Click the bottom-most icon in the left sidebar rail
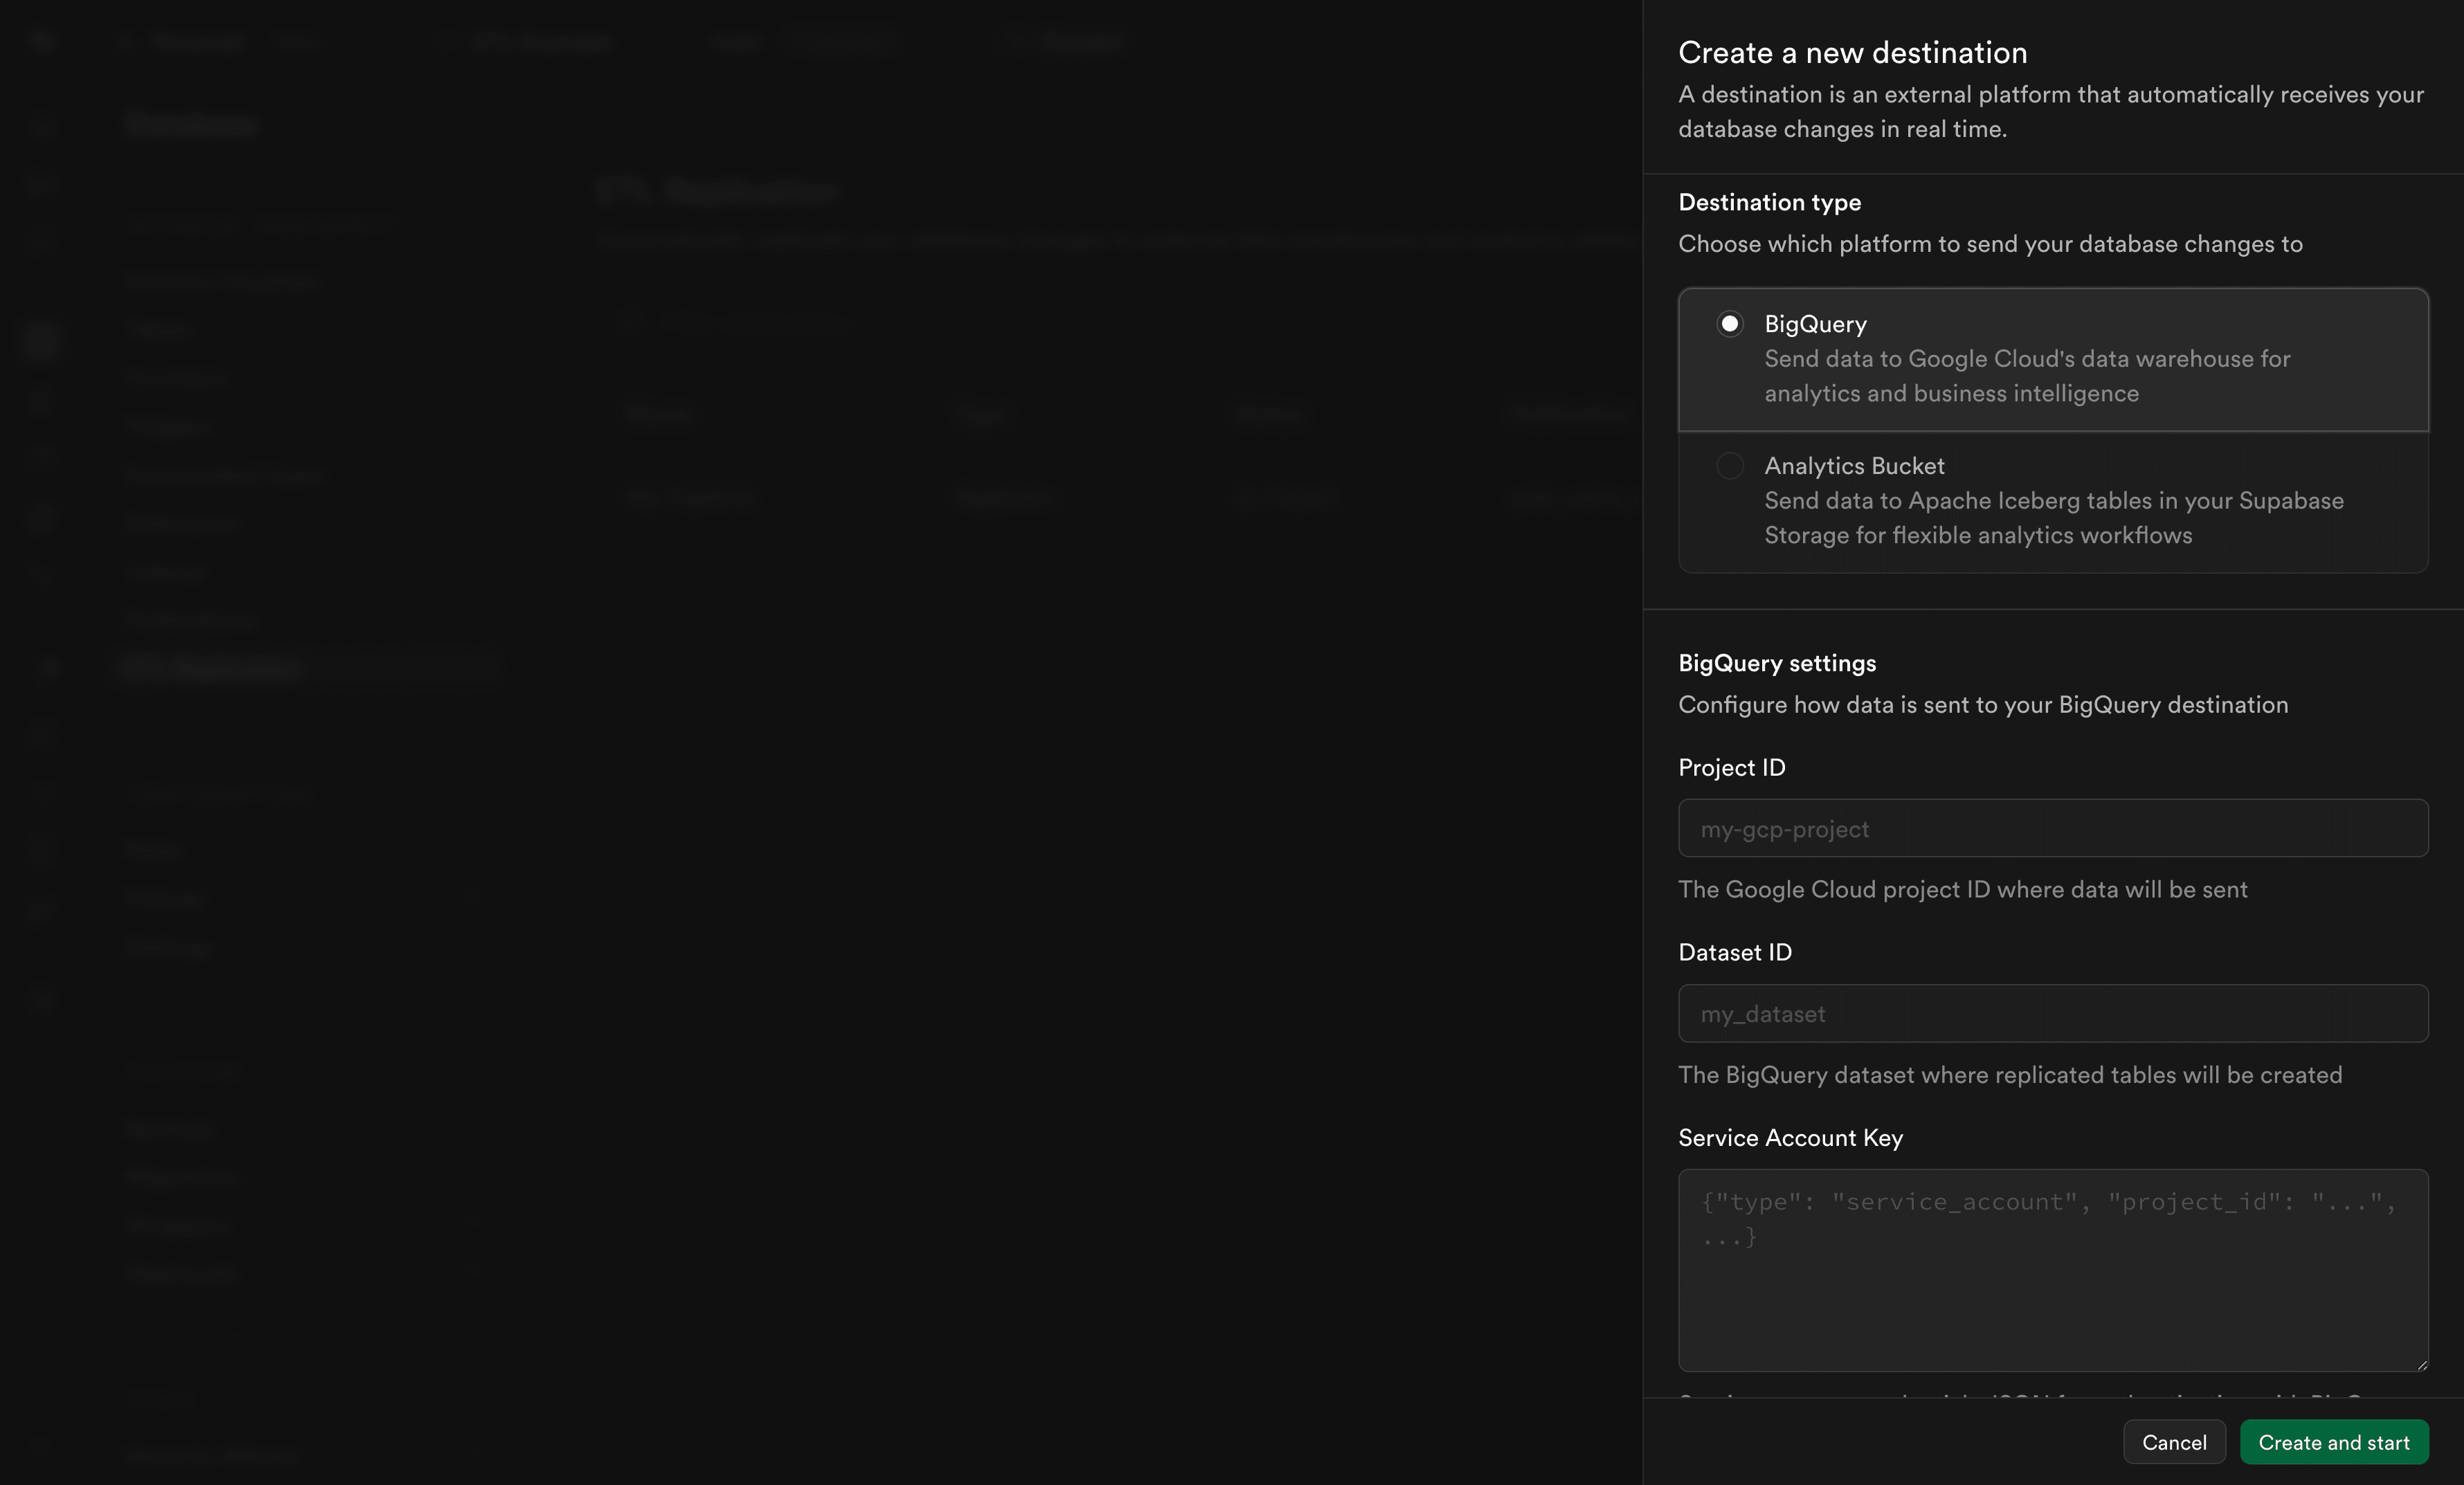The image size is (2464, 1485). (x=40, y=1449)
